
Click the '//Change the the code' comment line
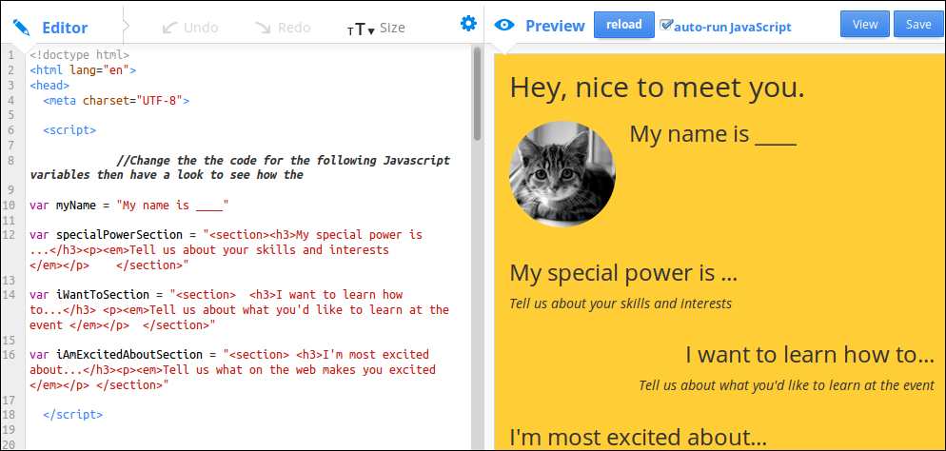point(239,167)
